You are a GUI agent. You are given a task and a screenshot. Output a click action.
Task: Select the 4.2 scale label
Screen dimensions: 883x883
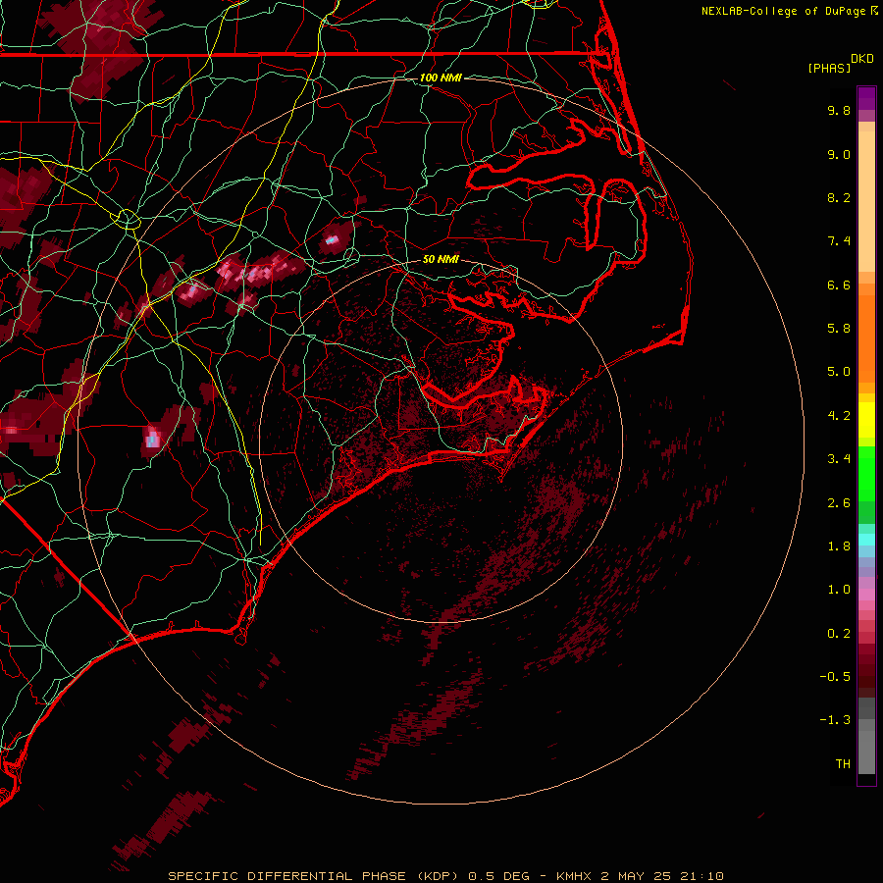(x=839, y=416)
